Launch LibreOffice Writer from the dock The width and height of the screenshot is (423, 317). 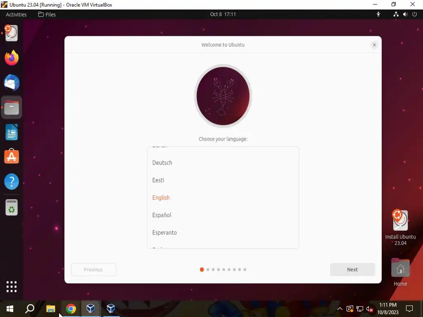(11, 132)
